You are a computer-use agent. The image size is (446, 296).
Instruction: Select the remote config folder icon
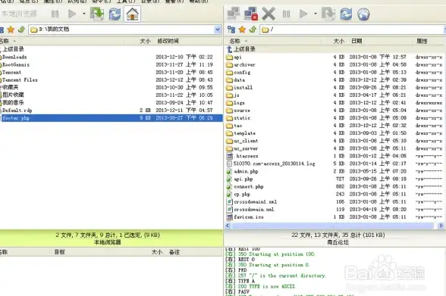[229, 73]
